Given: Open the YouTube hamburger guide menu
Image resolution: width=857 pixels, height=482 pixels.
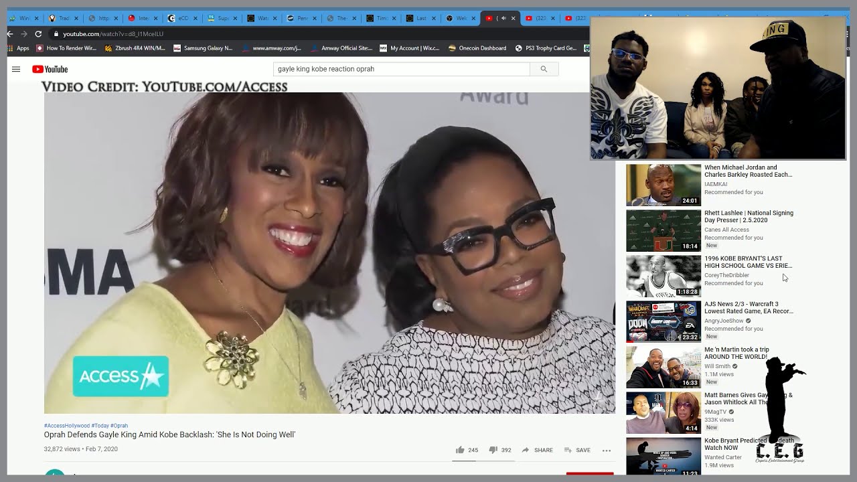Looking at the screenshot, I should pyautogui.click(x=16, y=69).
